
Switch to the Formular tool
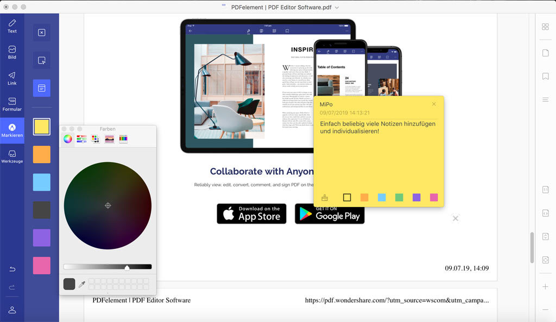pyautogui.click(x=12, y=105)
